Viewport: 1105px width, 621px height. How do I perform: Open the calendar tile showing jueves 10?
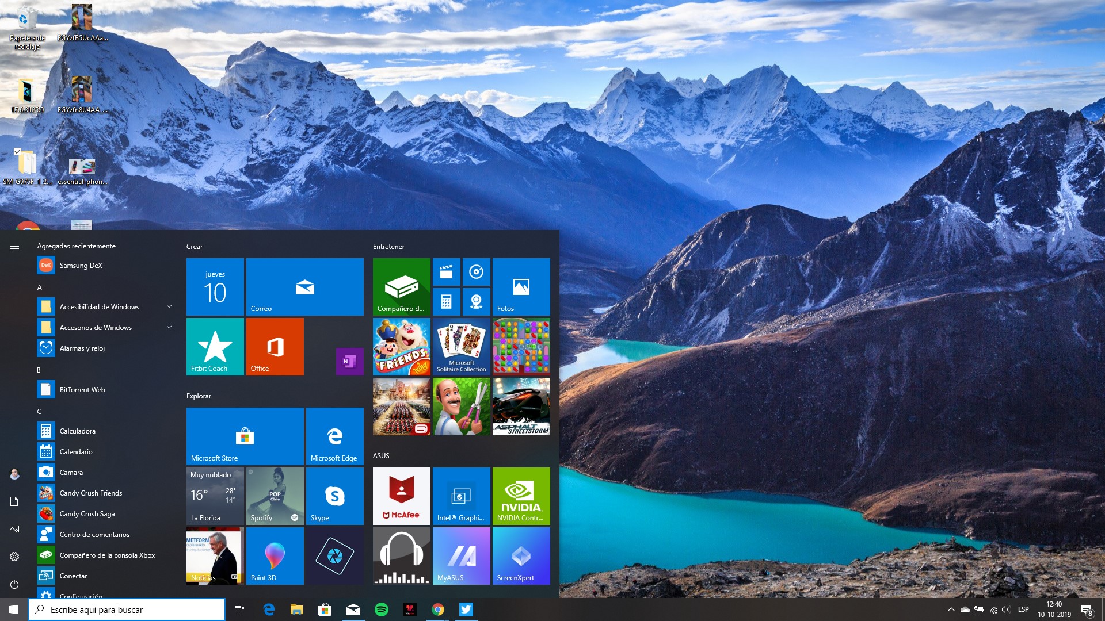(215, 287)
